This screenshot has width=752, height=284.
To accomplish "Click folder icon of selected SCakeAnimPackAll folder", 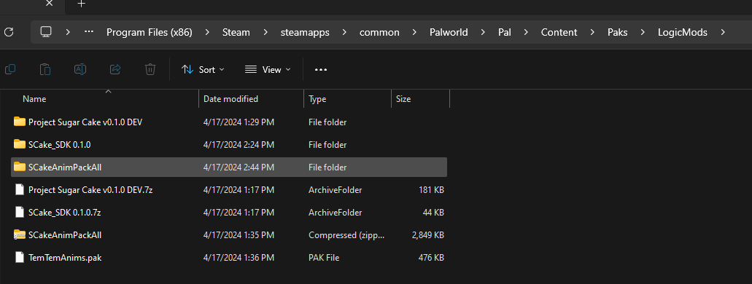I will click(20, 167).
